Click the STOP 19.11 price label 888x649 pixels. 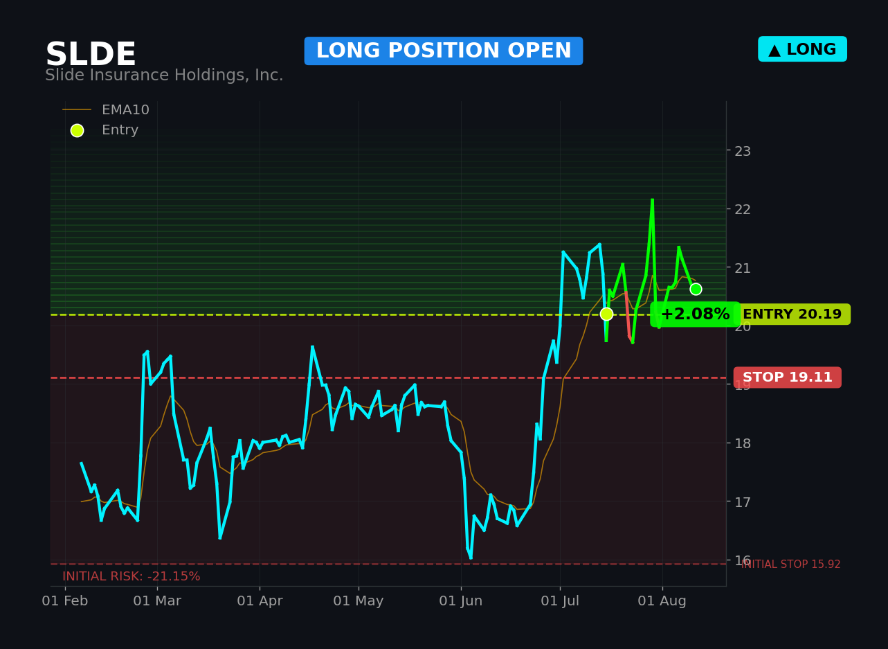click(x=788, y=377)
